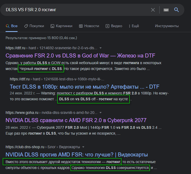Click the Покупки tag icon

(26, 26)
